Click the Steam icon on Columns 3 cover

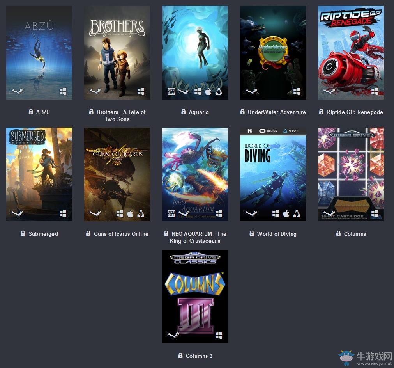click(x=173, y=335)
